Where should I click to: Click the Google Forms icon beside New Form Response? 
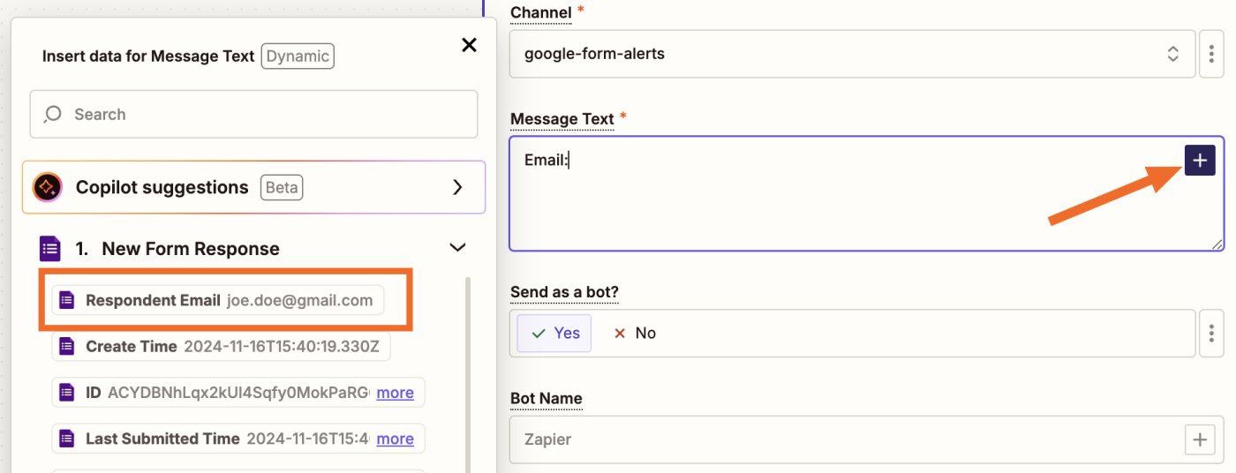pyautogui.click(x=50, y=249)
